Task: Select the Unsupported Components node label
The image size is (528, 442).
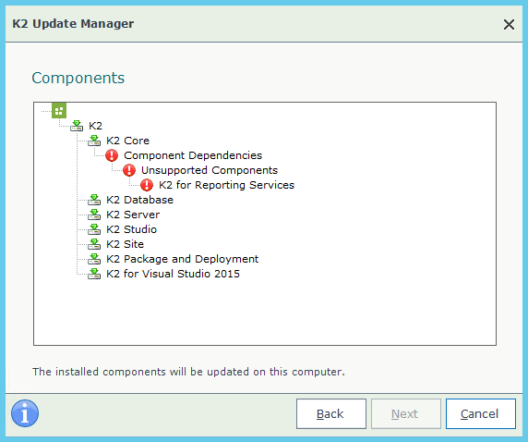Action: [x=210, y=170]
